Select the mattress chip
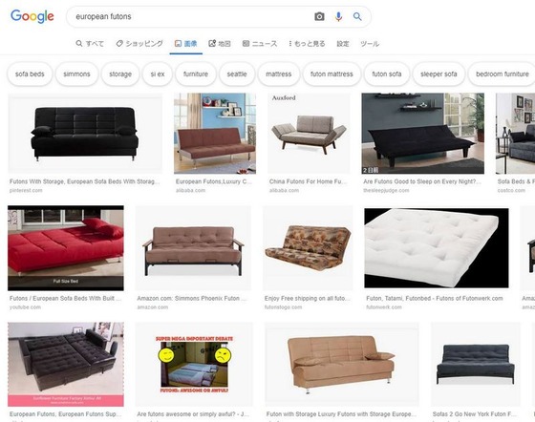 (278, 74)
